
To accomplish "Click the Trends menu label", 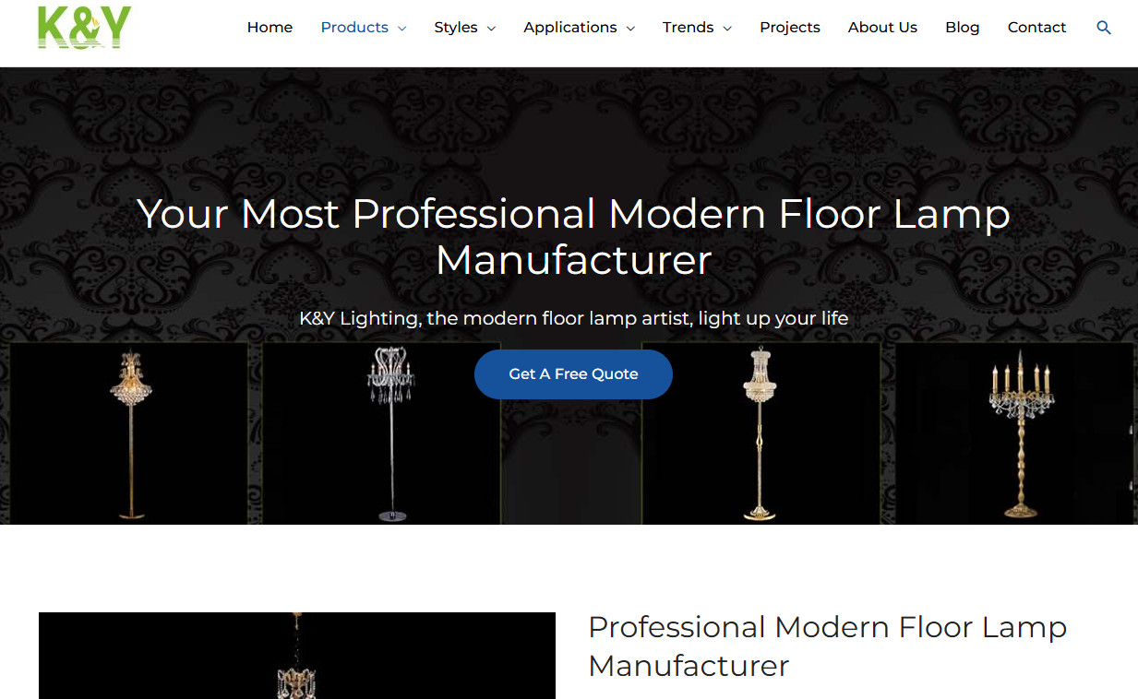I will [x=688, y=28].
